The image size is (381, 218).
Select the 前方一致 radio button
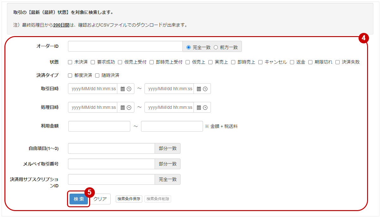[x=216, y=47]
